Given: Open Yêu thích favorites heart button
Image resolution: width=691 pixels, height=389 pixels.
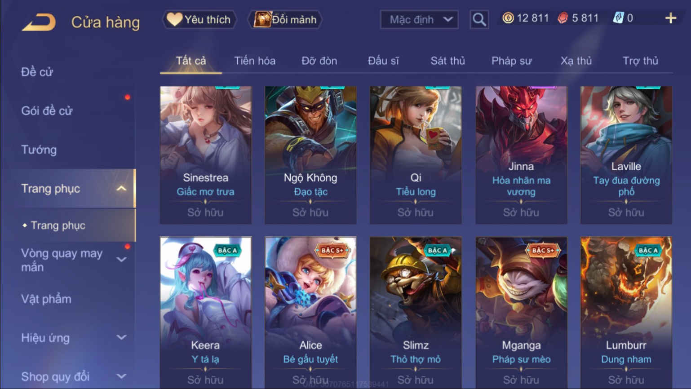Looking at the screenshot, I should pos(199,19).
